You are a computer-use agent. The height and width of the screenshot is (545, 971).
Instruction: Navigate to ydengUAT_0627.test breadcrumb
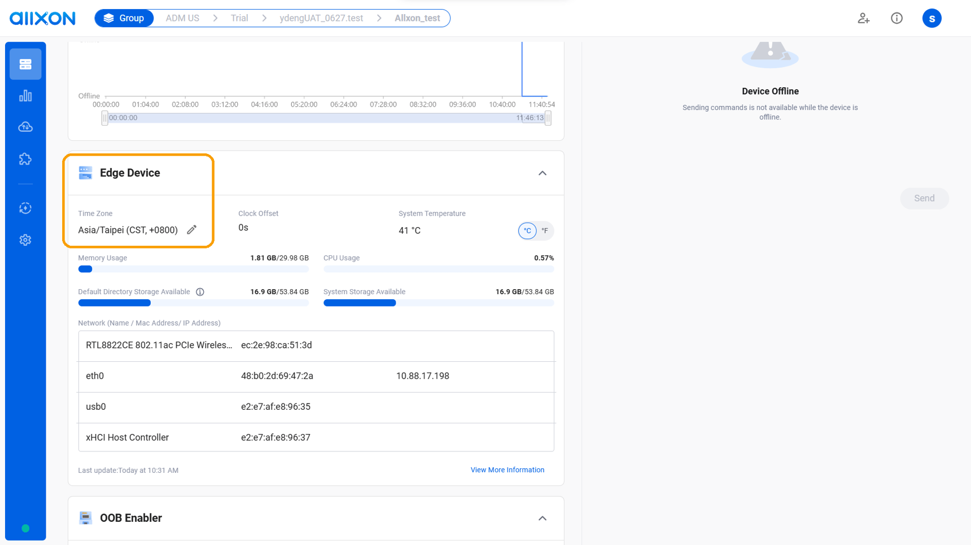click(x=321, y=19)
